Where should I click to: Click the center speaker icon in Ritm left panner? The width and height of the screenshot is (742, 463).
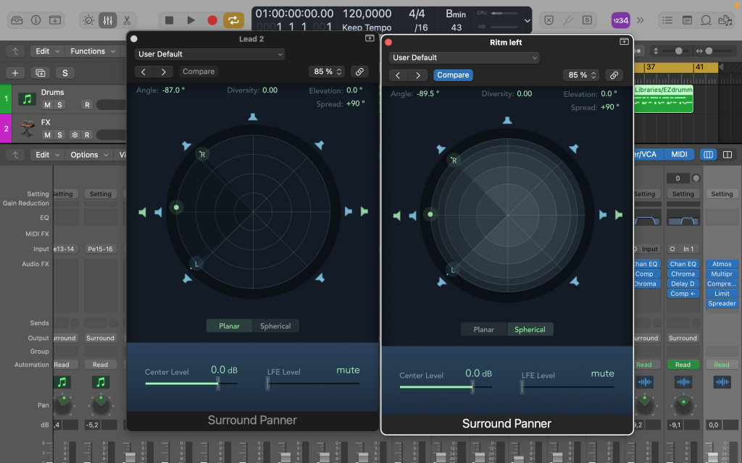[507, 120]
